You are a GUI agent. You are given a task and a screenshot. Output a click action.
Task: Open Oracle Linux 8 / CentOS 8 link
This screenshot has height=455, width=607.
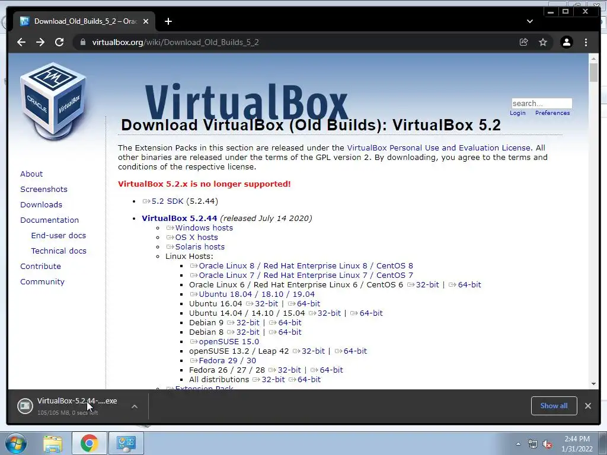point(302,266)
